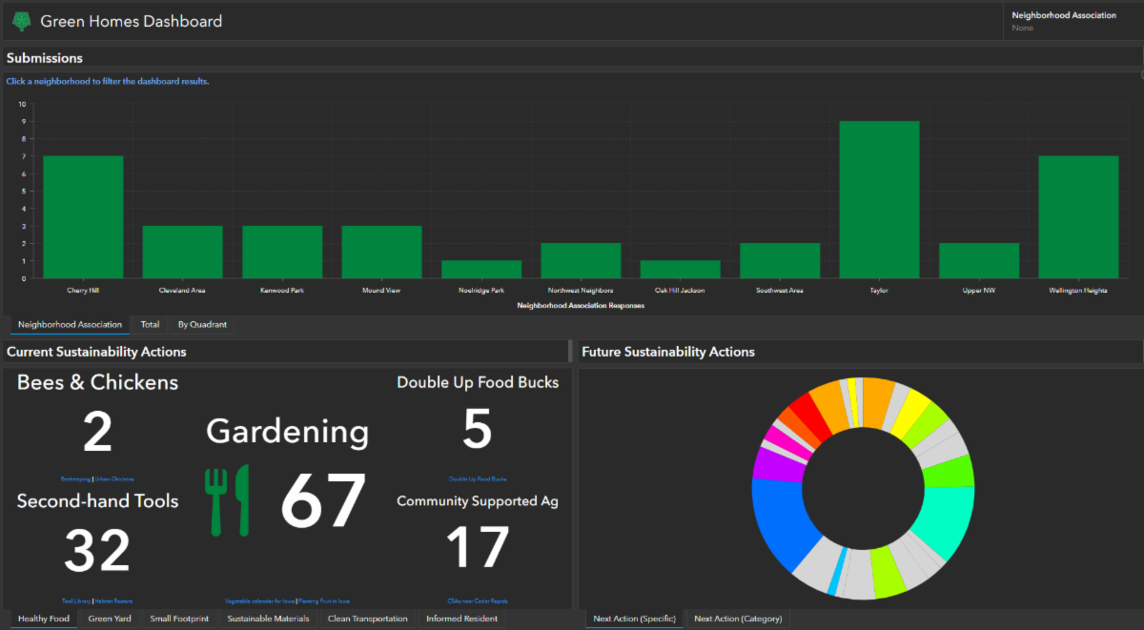1144x630 pixels.
Task: Open the Small Footprint tab
Action: [x=177, y=619]
